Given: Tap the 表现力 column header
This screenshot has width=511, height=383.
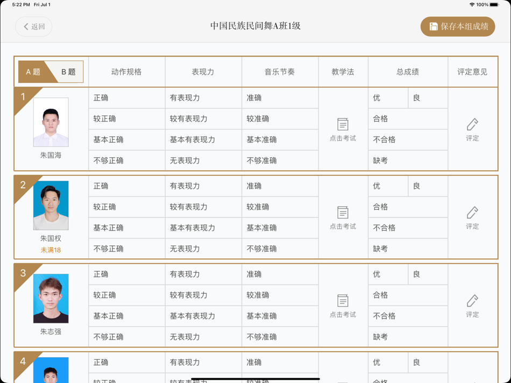Looking at the screenshot, I should pos(203,72).
